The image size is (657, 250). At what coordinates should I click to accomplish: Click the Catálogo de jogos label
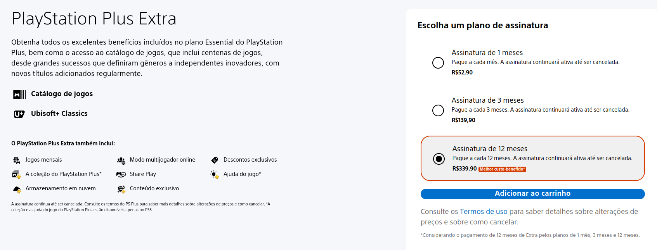coord(62,94)
